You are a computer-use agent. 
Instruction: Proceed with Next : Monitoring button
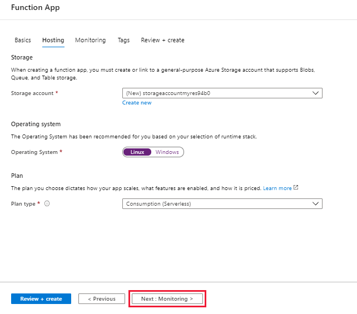tap(167, 299)
